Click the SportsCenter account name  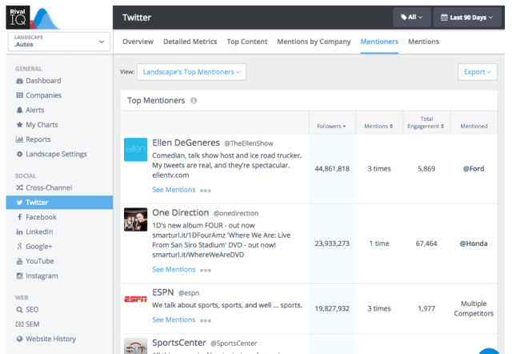(179, 343)
